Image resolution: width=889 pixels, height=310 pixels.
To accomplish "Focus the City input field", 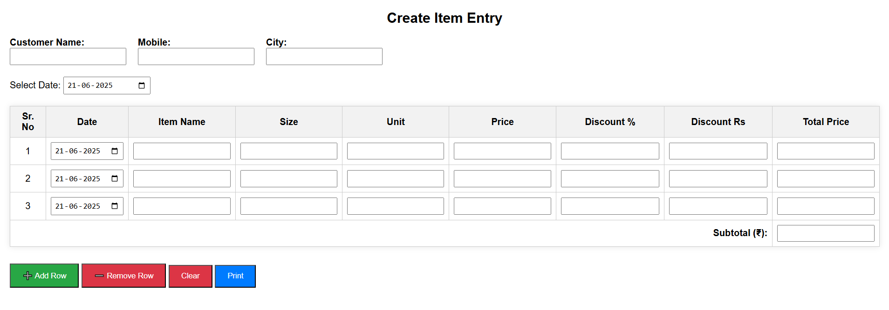I will 324,57.
